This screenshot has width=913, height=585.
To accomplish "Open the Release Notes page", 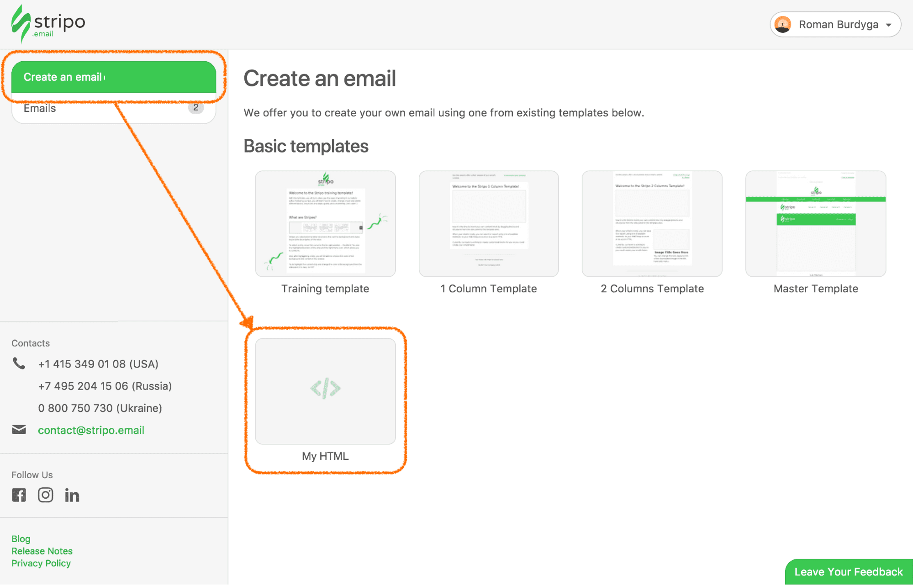I will (x=42, y=551).
